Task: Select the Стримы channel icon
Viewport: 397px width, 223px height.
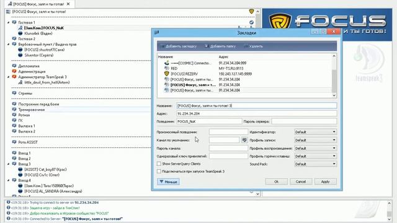Action: click(x=14, y=93)
